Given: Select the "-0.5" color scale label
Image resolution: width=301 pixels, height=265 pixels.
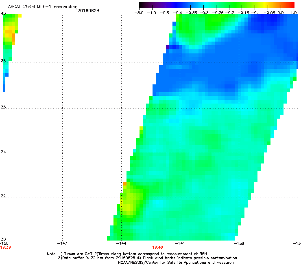Looking at the screenshot, I should click(x=164, y=13).
